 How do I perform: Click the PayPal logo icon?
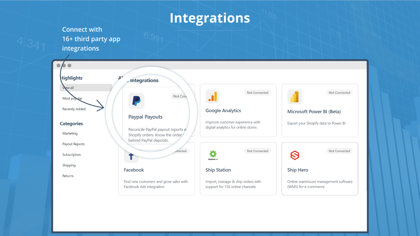(x=136, y=101)
